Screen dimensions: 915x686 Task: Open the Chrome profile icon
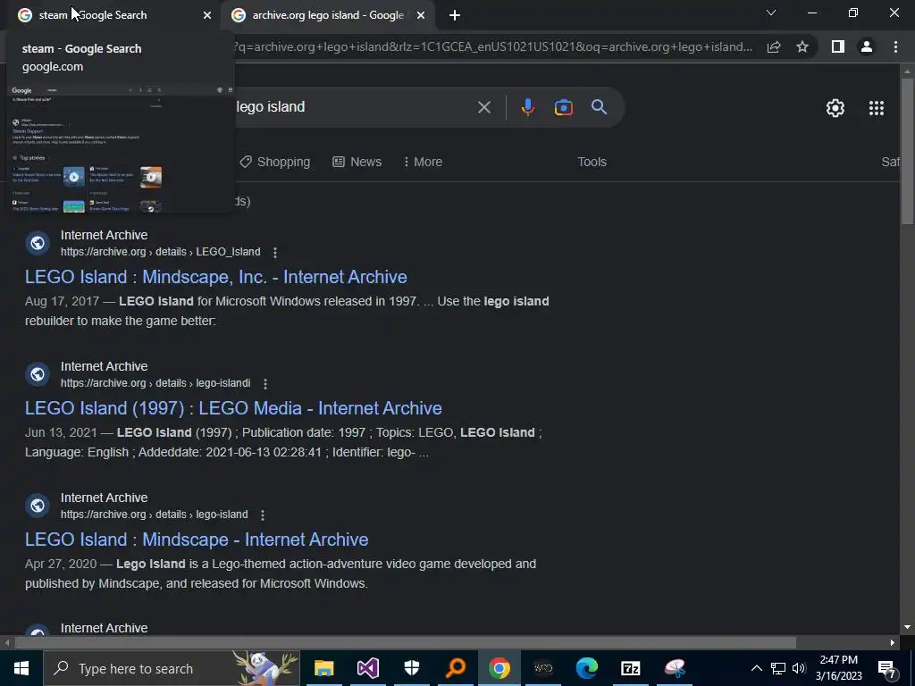click(867, 46)
